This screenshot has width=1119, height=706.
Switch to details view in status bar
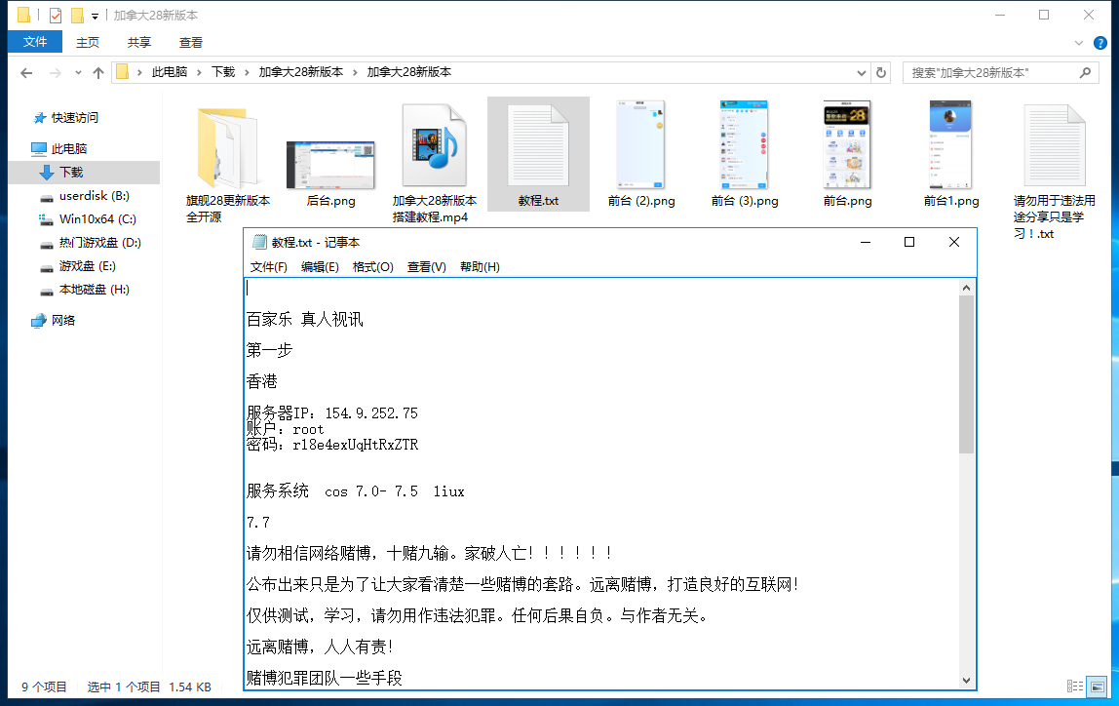[x=1074, y=686]
